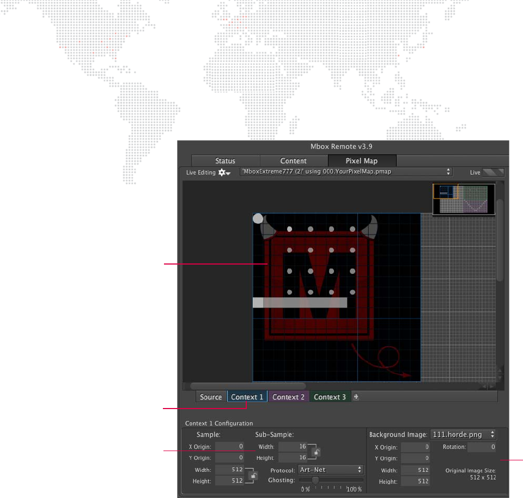Image resolution: width=523 pixels, height=498 pixels.
Task: Click the Sub-Sample Width field
Action: pyautogui.click(x=293, y=447)
